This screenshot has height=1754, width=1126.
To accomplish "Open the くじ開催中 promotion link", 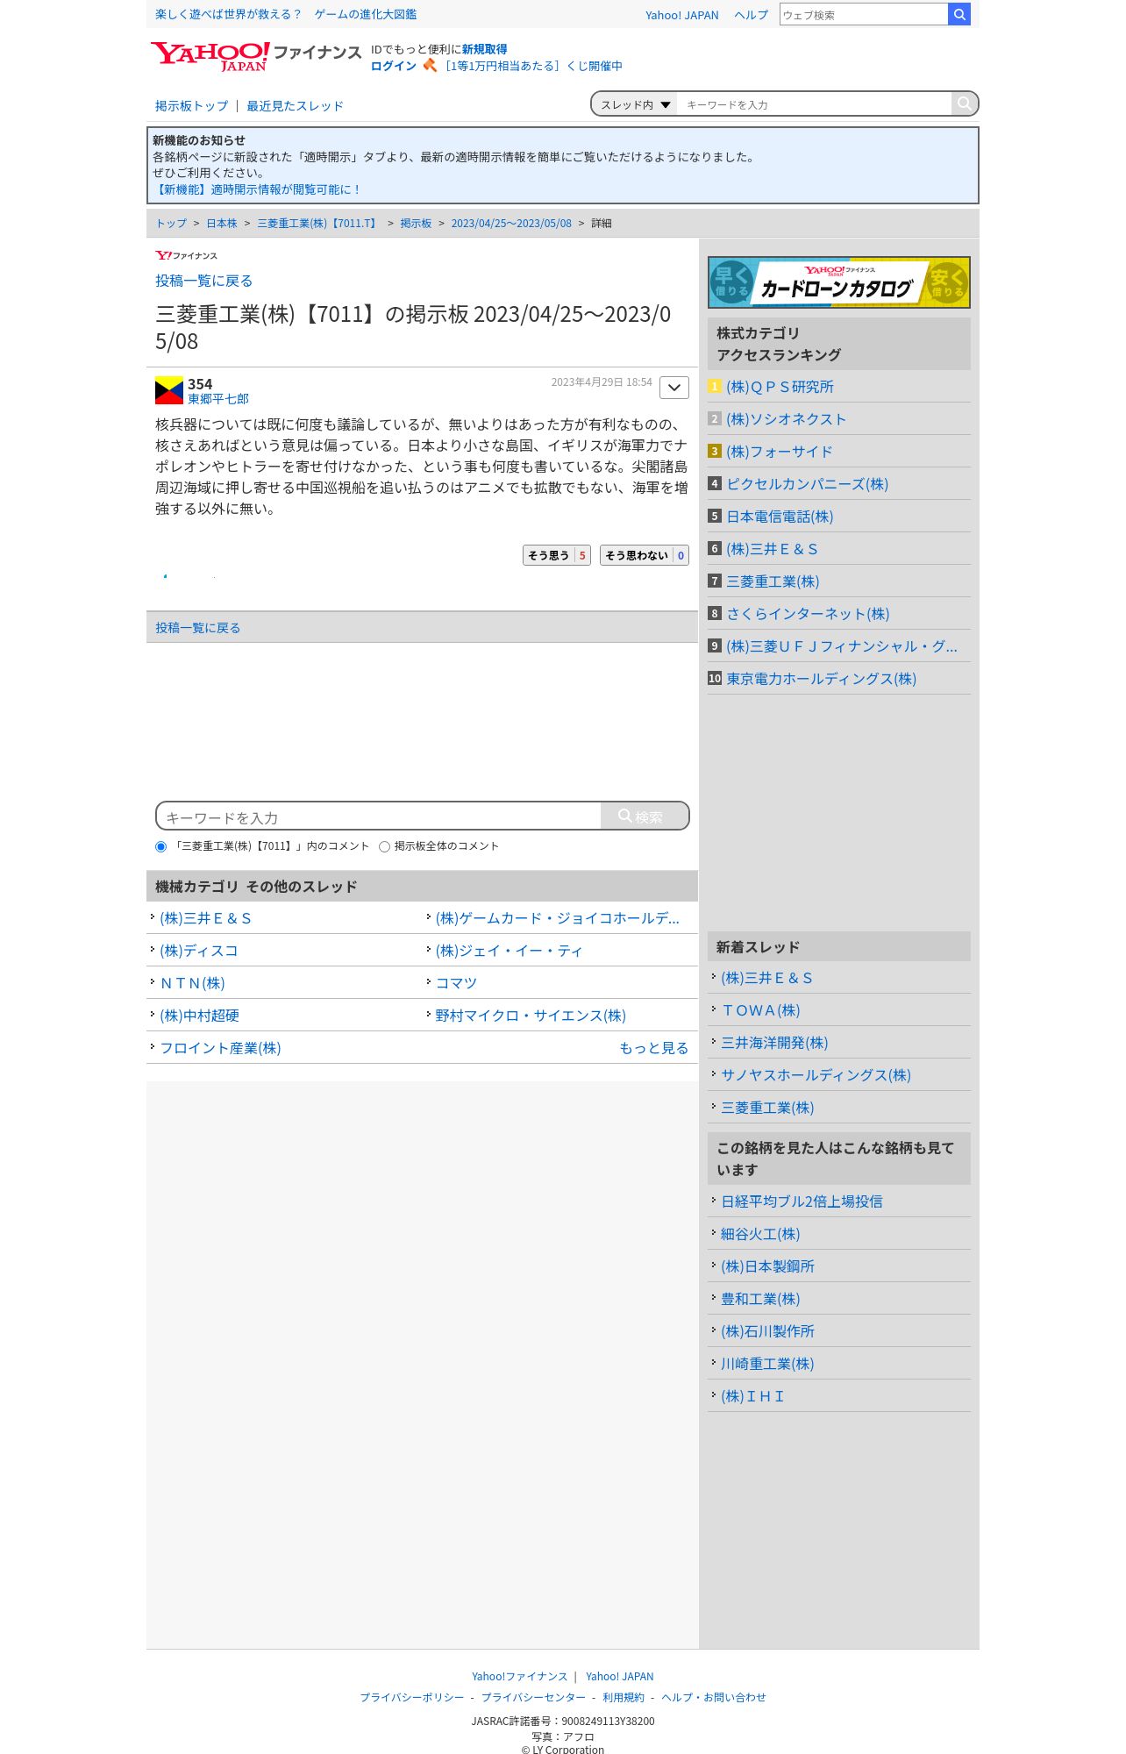I will tap(531, 66).
